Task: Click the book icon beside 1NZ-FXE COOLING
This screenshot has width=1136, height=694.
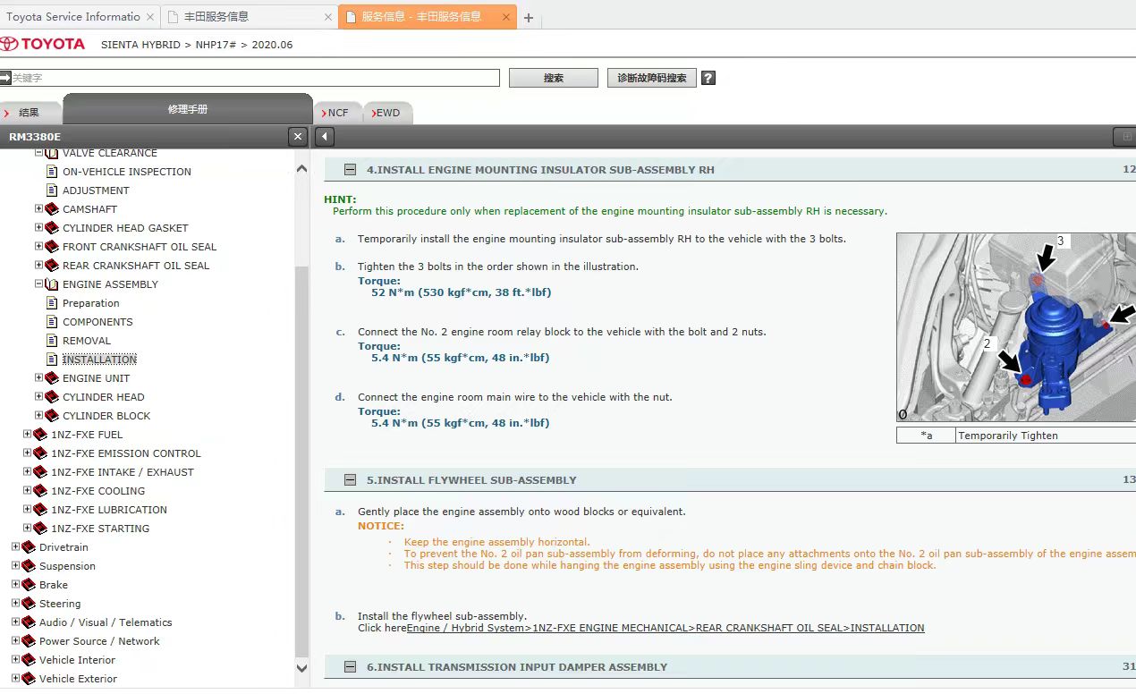Action: (x=40, y=491)
